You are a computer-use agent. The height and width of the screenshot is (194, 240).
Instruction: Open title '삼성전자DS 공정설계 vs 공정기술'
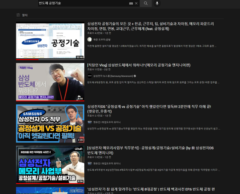pos(149,109)
